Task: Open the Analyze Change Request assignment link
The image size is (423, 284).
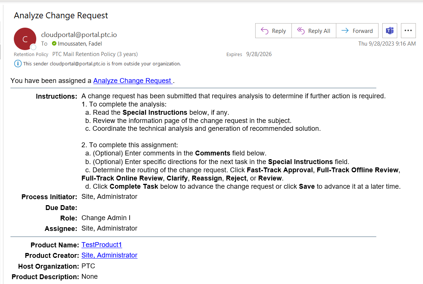Action: (x=133, y=81)
